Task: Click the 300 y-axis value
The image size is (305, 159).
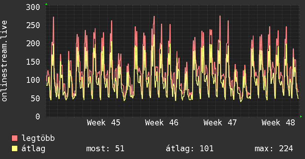Action: click(33, 7)
